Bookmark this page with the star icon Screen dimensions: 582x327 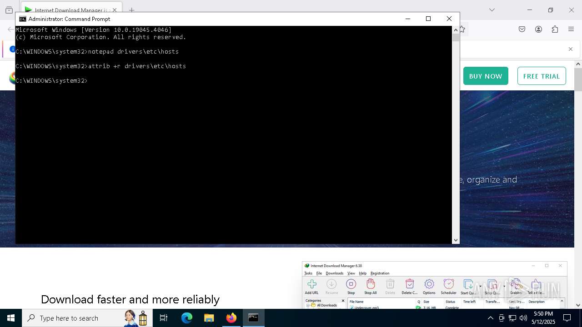pos(462,29)
